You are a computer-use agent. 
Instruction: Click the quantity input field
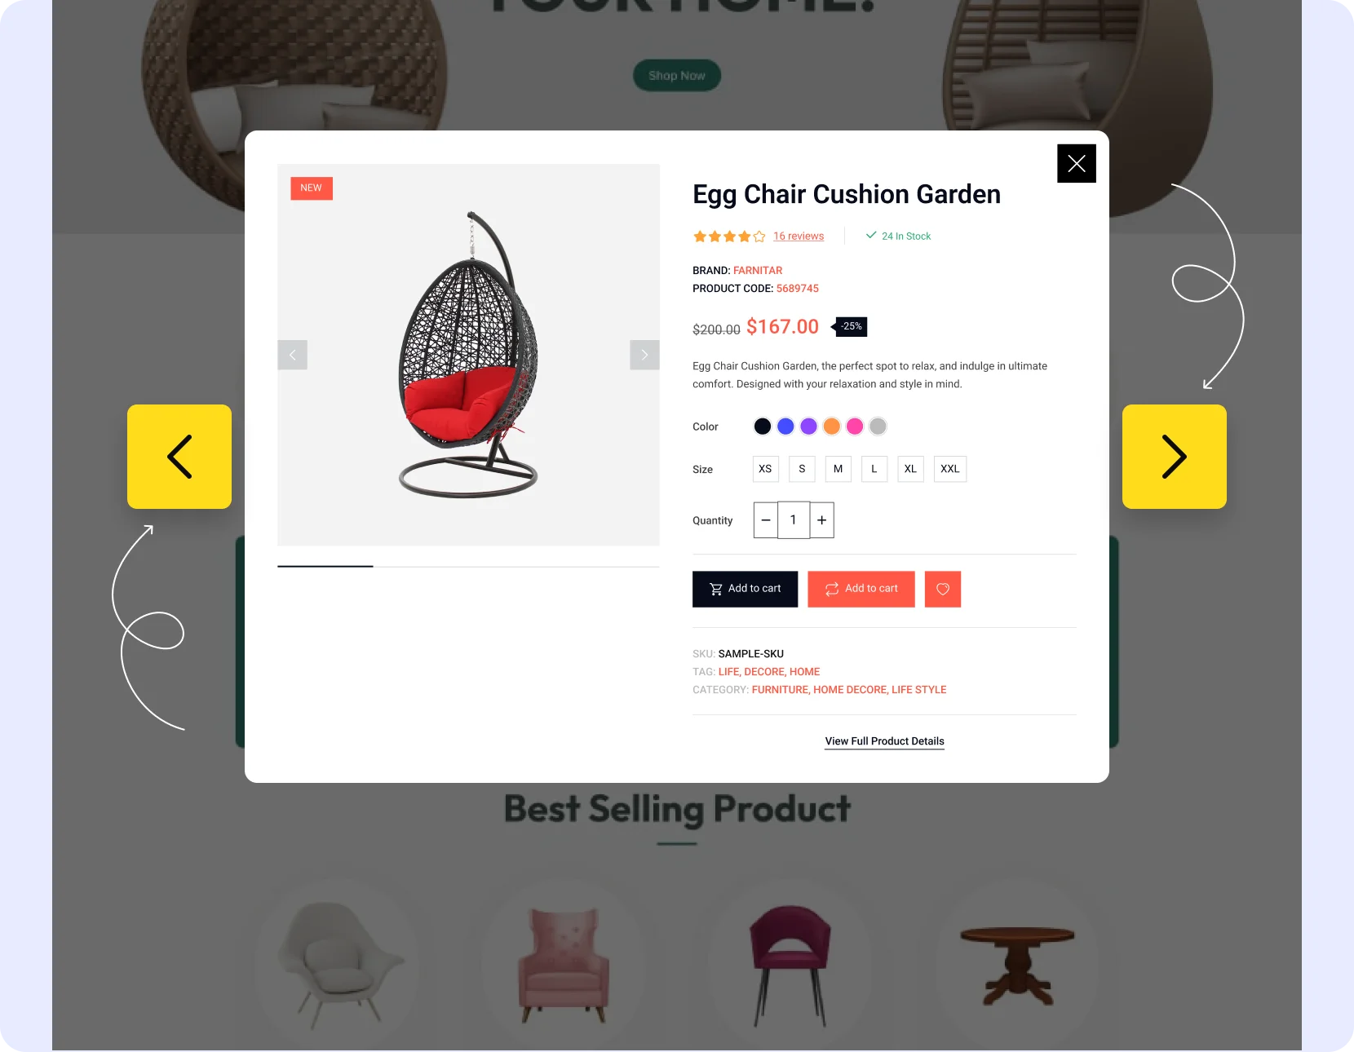coord(794,520)
